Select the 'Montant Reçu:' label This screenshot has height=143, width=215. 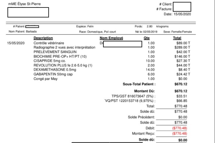tap(143, 133)
